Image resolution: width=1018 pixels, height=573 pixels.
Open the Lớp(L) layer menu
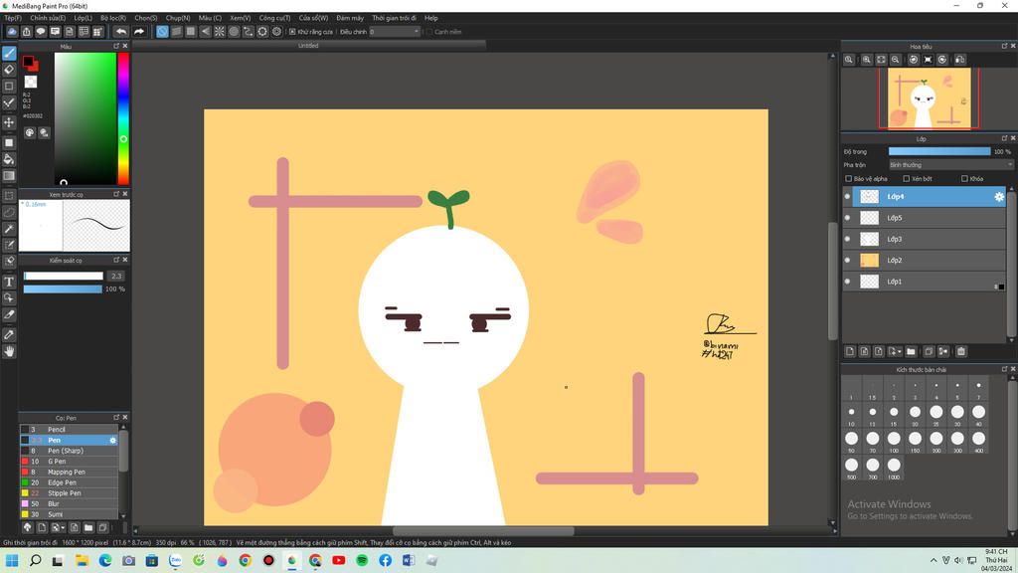point(83,18)
